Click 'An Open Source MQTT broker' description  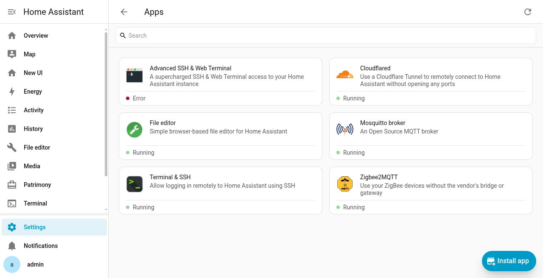[399, 131]
